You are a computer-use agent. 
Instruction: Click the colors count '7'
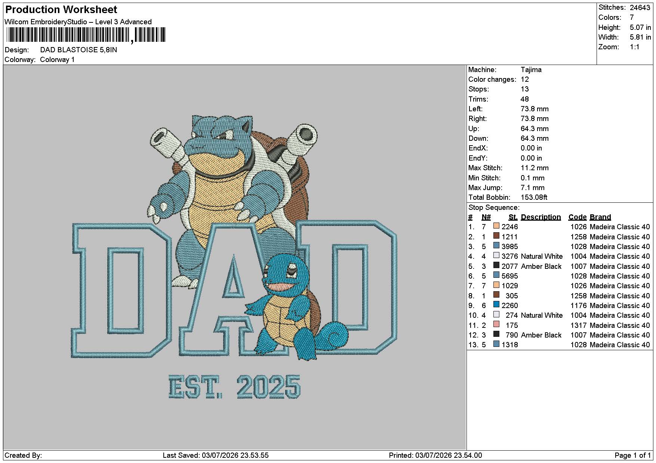[632, 18]
